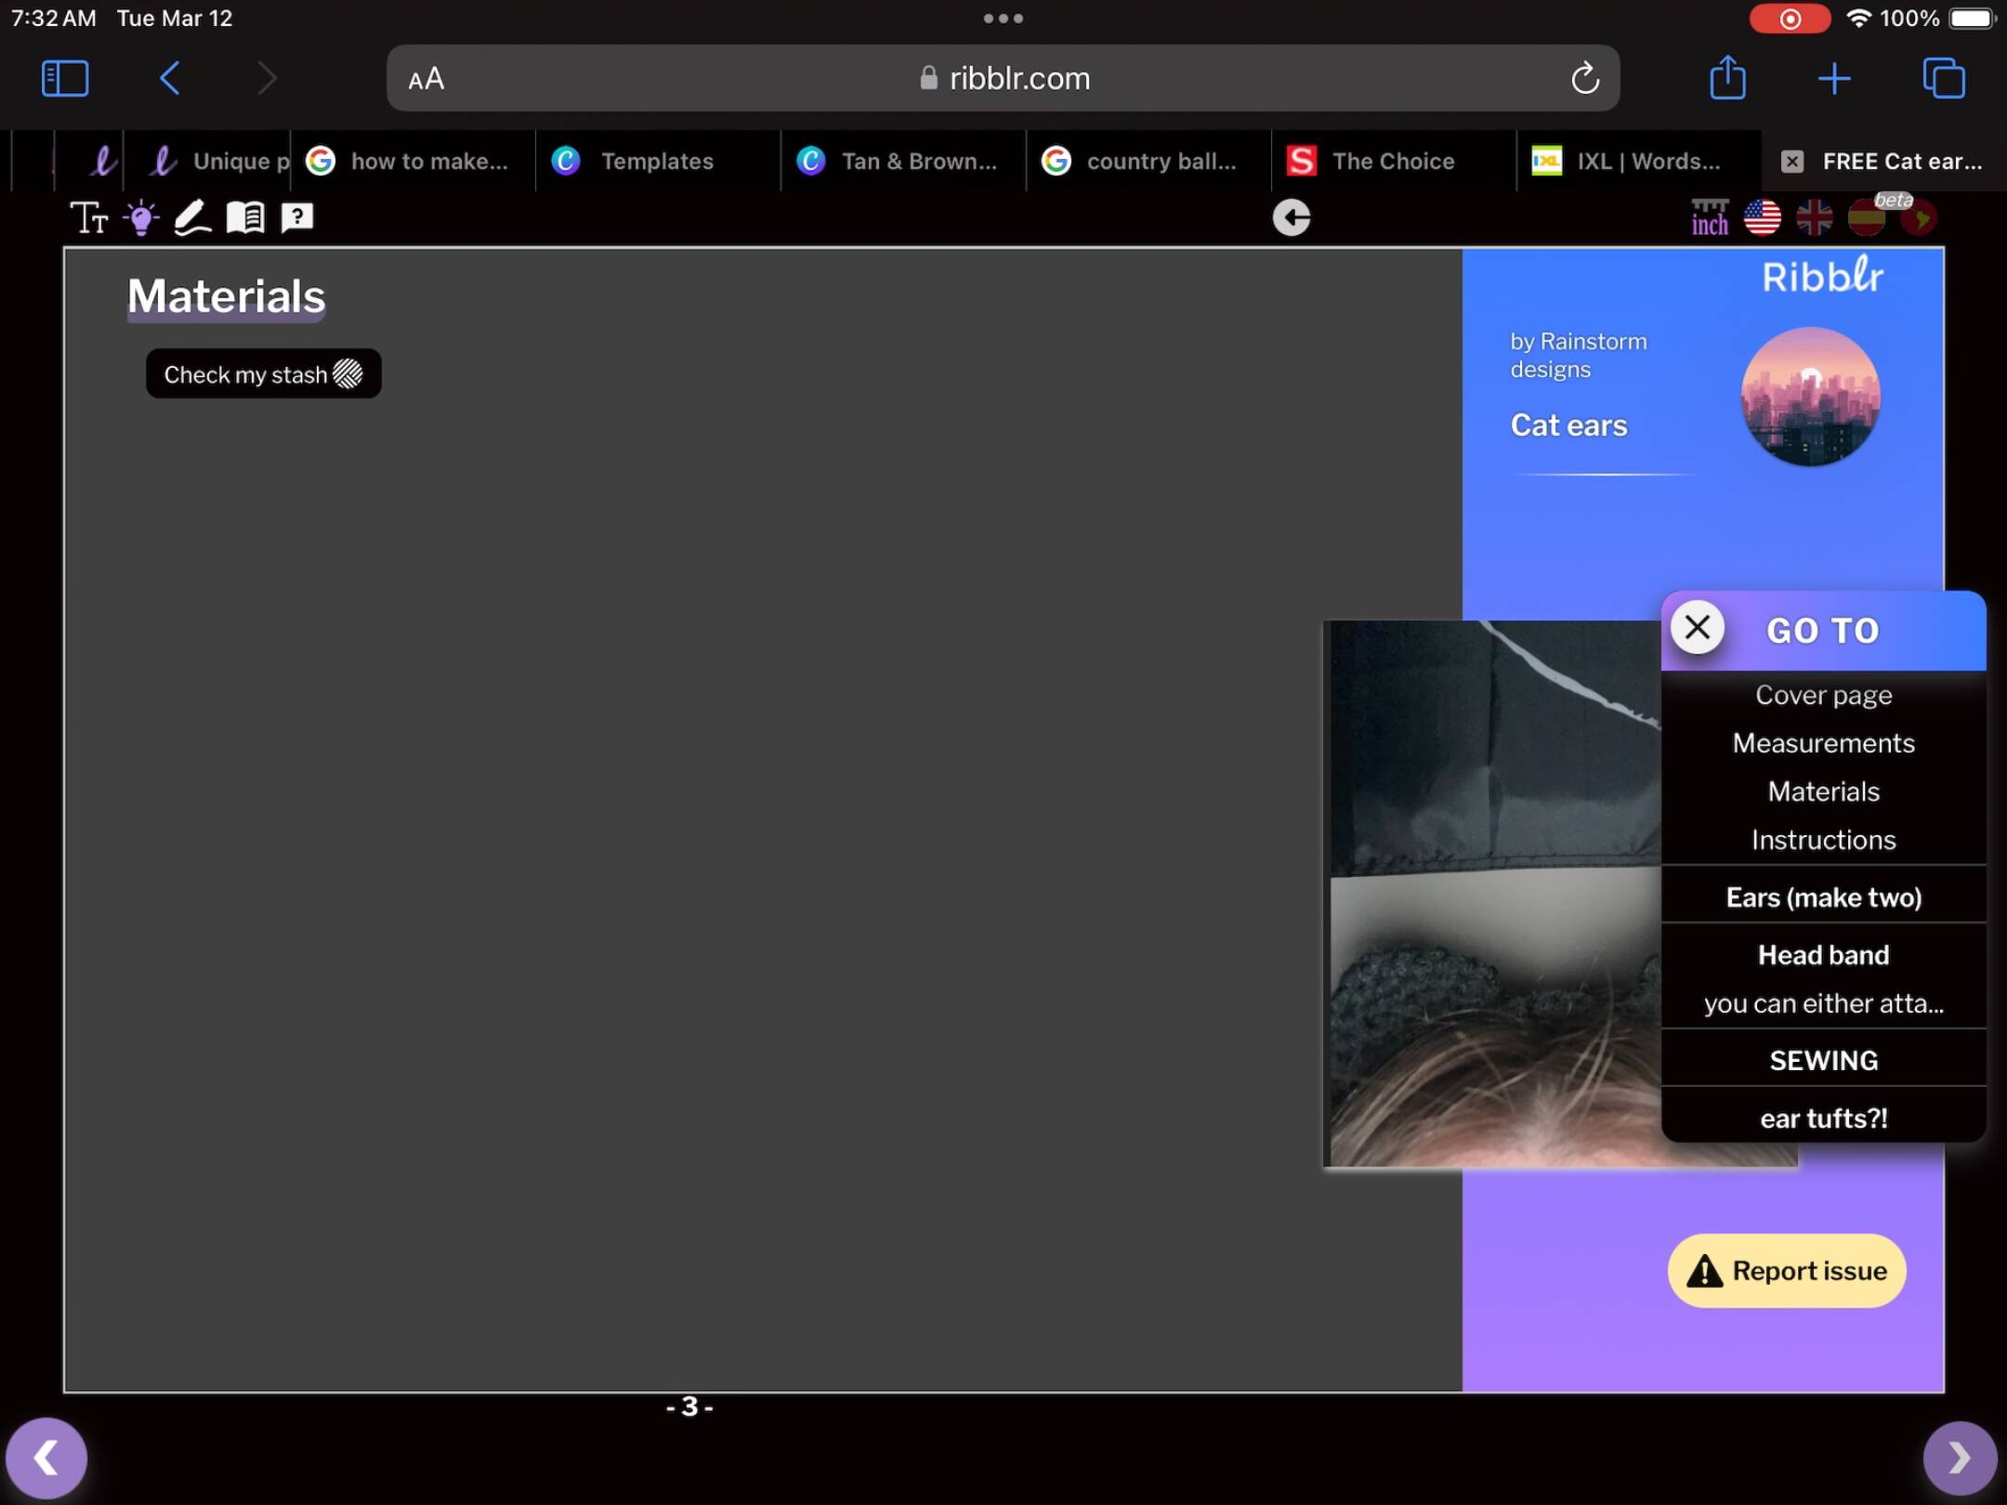Go to Cover page

pyautogui.click(x=1823, y=695)
